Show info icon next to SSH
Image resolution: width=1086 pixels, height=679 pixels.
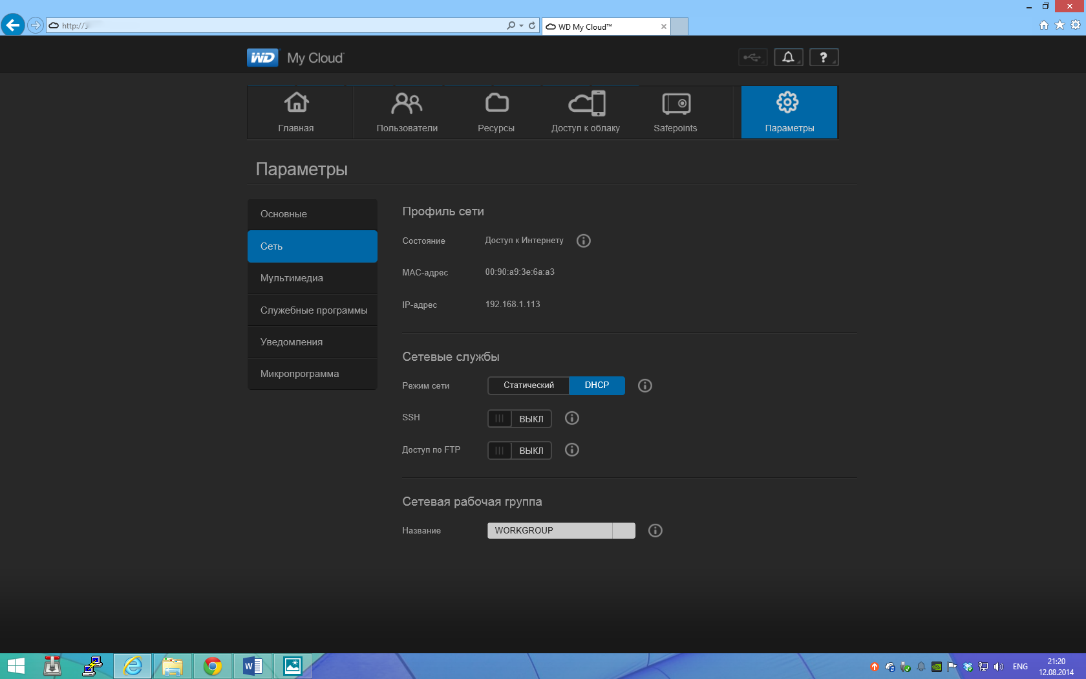click(x=572, y=418)
